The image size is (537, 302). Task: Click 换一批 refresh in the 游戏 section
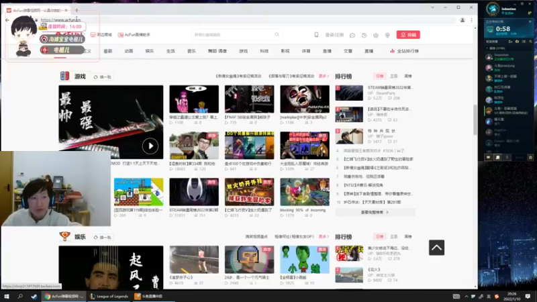click(x=103, y=77)
